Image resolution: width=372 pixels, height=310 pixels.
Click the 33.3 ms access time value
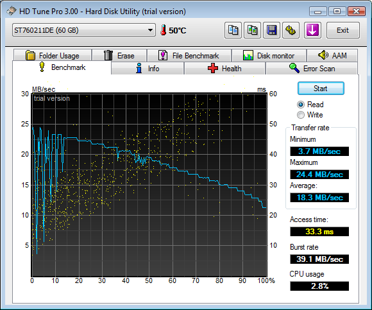click(319, 232)
